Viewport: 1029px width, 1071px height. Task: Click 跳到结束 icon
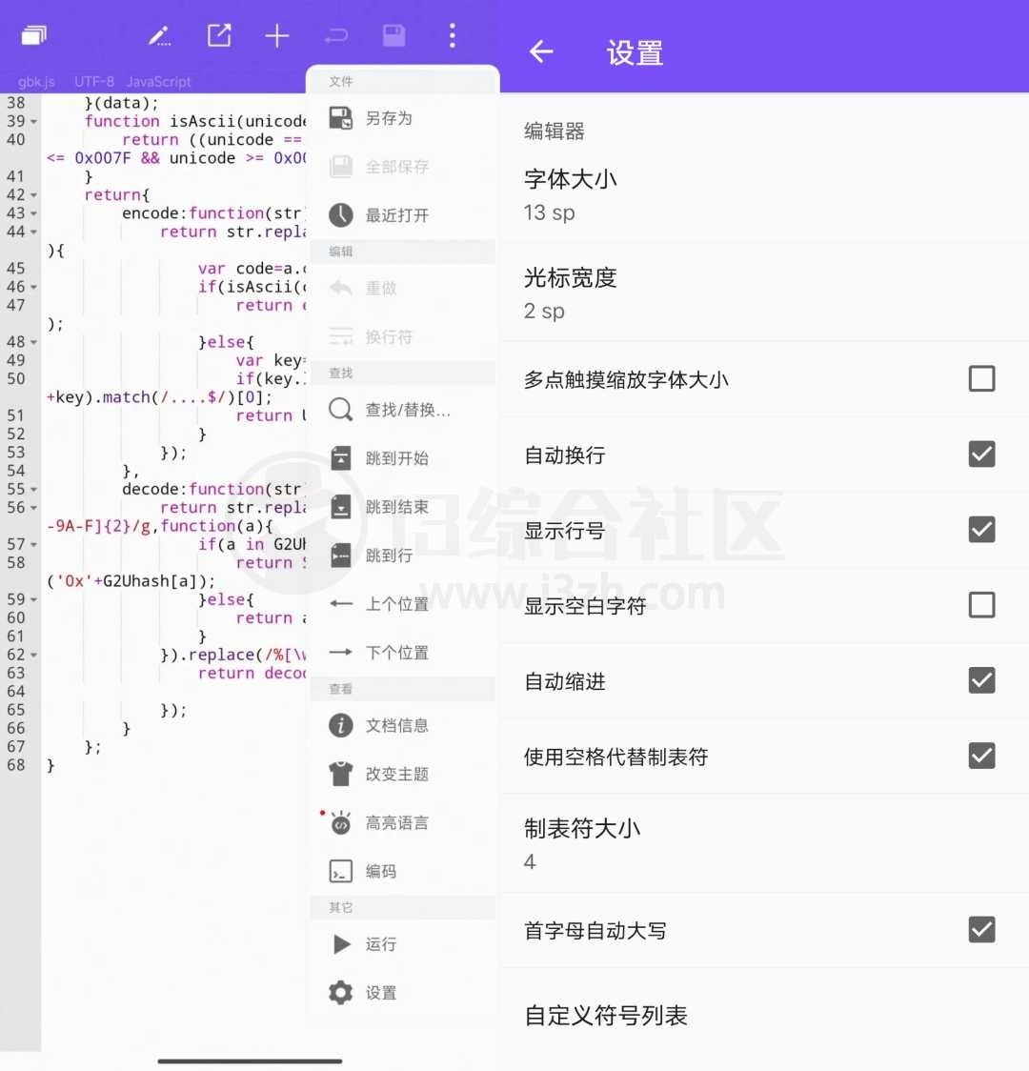point(341,507)
